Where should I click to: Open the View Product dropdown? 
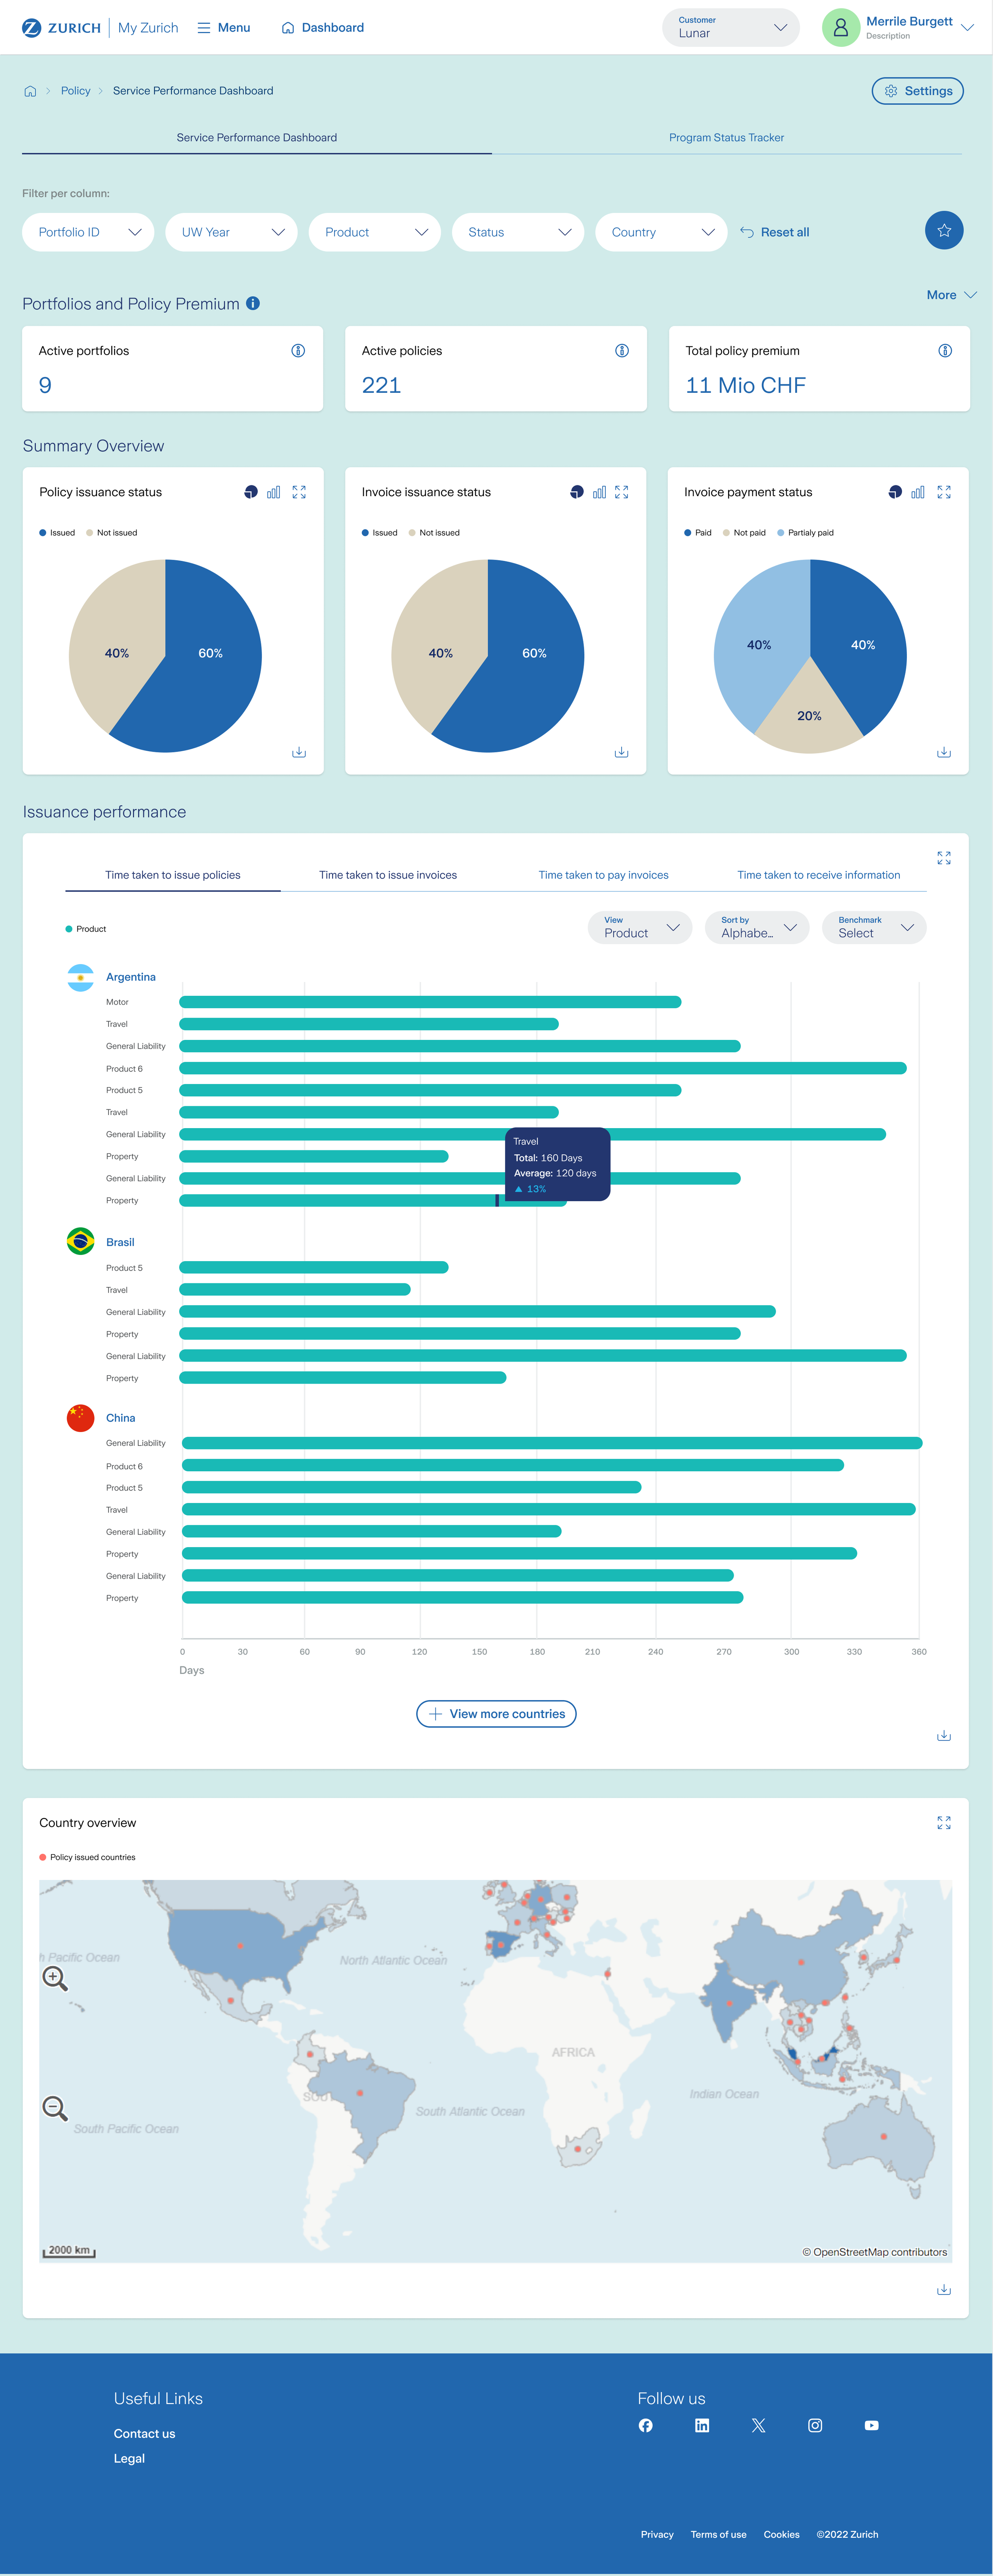tap(640, 928)
